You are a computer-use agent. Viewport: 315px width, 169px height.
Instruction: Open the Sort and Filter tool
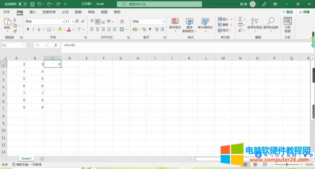pos(254,25)
